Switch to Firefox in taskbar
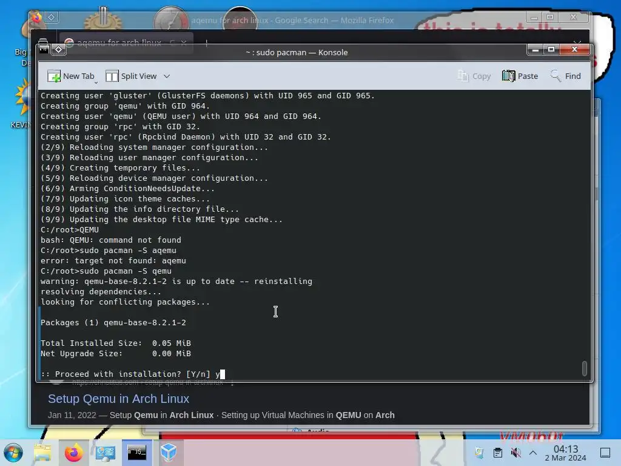621x466 pixels. click(x=73, y=453)
